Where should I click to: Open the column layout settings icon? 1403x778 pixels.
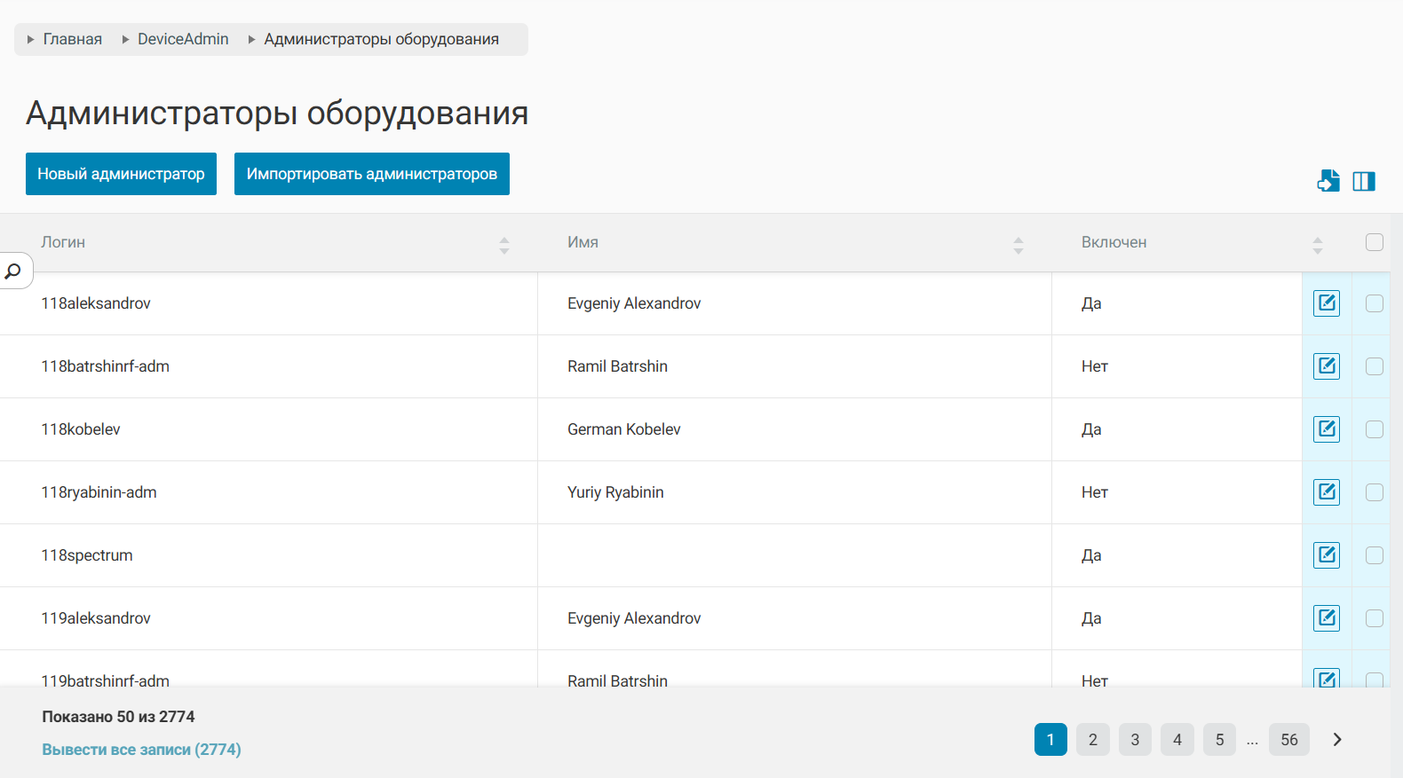[1364, 181]
